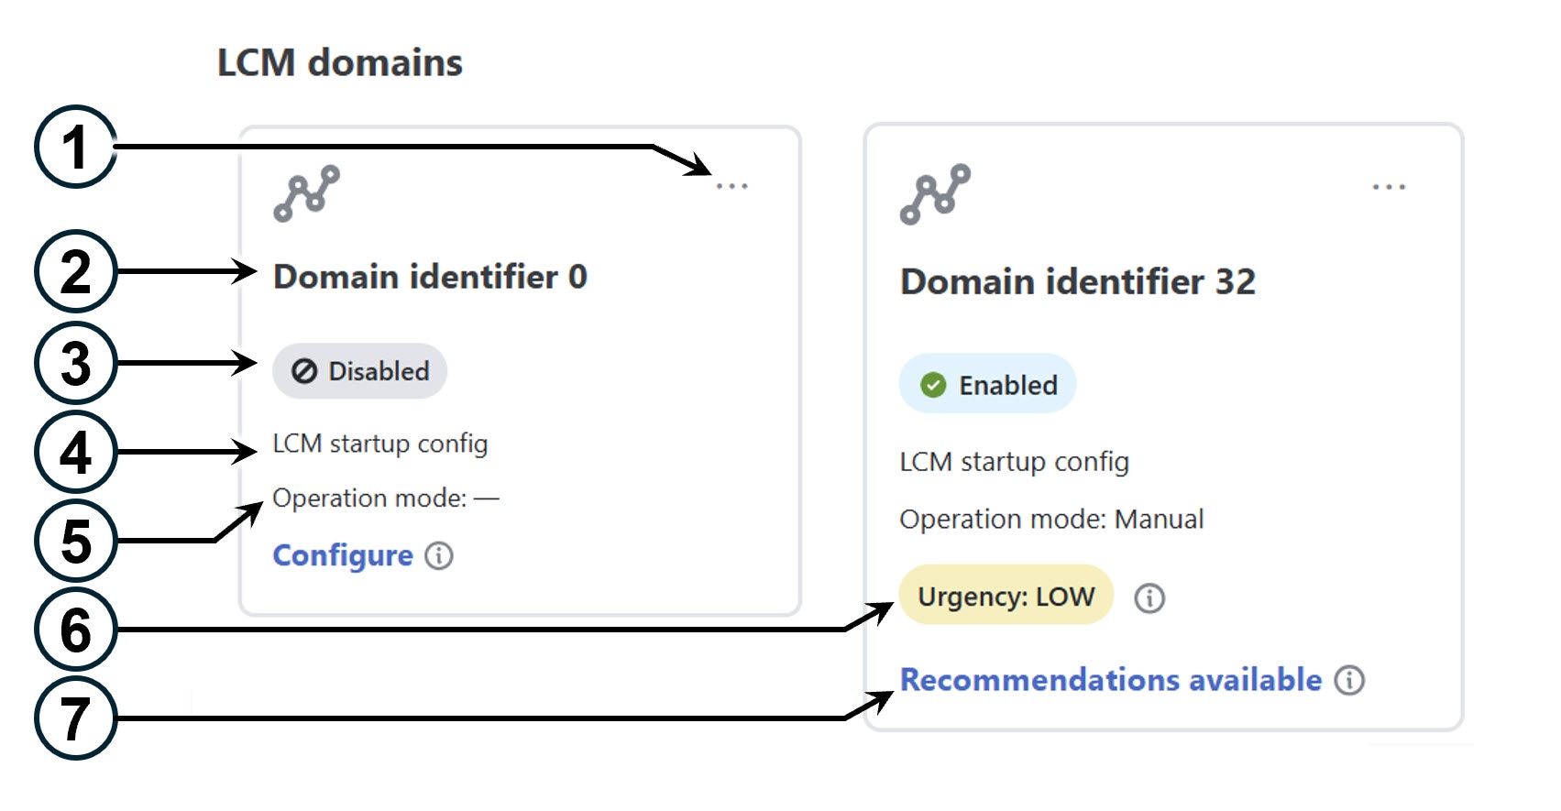The height and width of the screenshot is (811, 1561).
Task: Expand options via the three-dot menu near arrow 1
Action: pos(731,184)
